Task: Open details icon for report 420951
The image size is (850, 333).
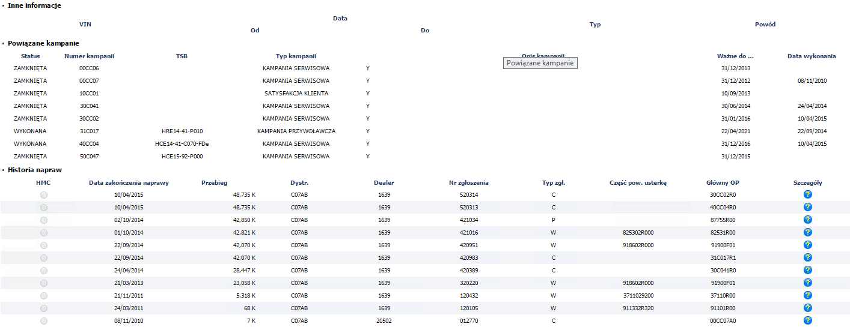Action: pyautogui.click(x=807, y=245)
